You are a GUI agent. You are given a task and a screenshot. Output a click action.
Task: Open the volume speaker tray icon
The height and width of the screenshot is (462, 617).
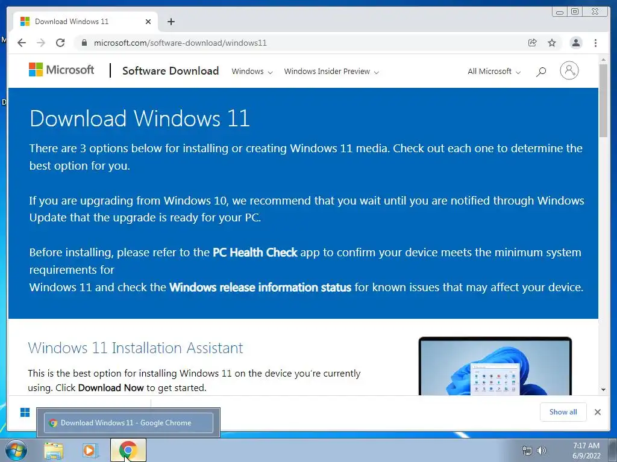click(x=542, y=451)
